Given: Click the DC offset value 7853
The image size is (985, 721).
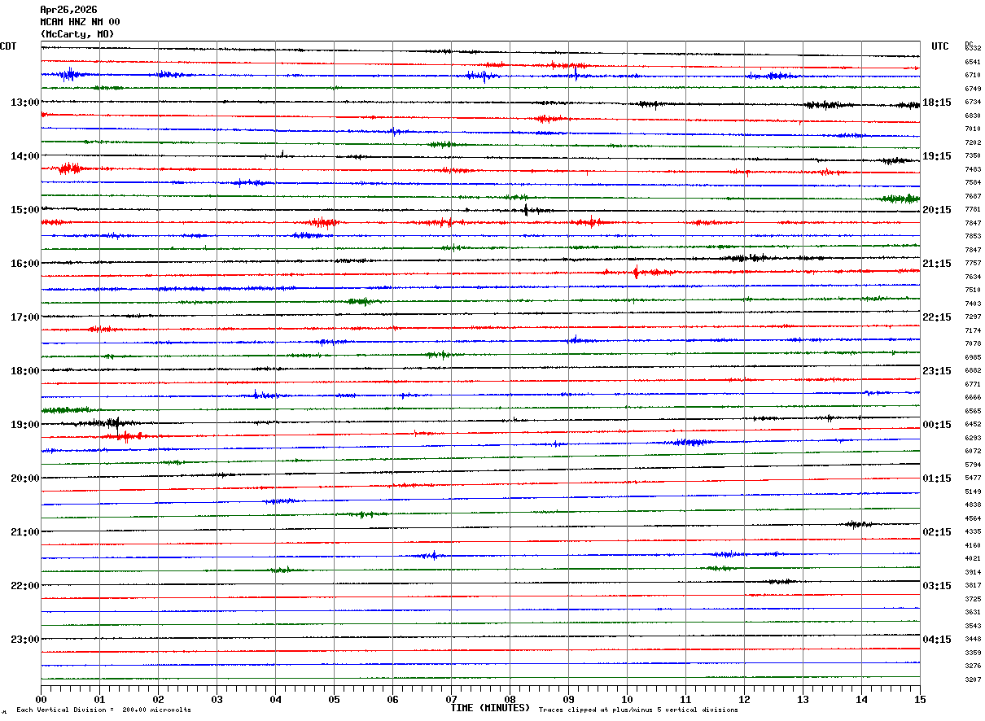Looking at the screenshot, I should pyautogui.click(x=973, y=237).
